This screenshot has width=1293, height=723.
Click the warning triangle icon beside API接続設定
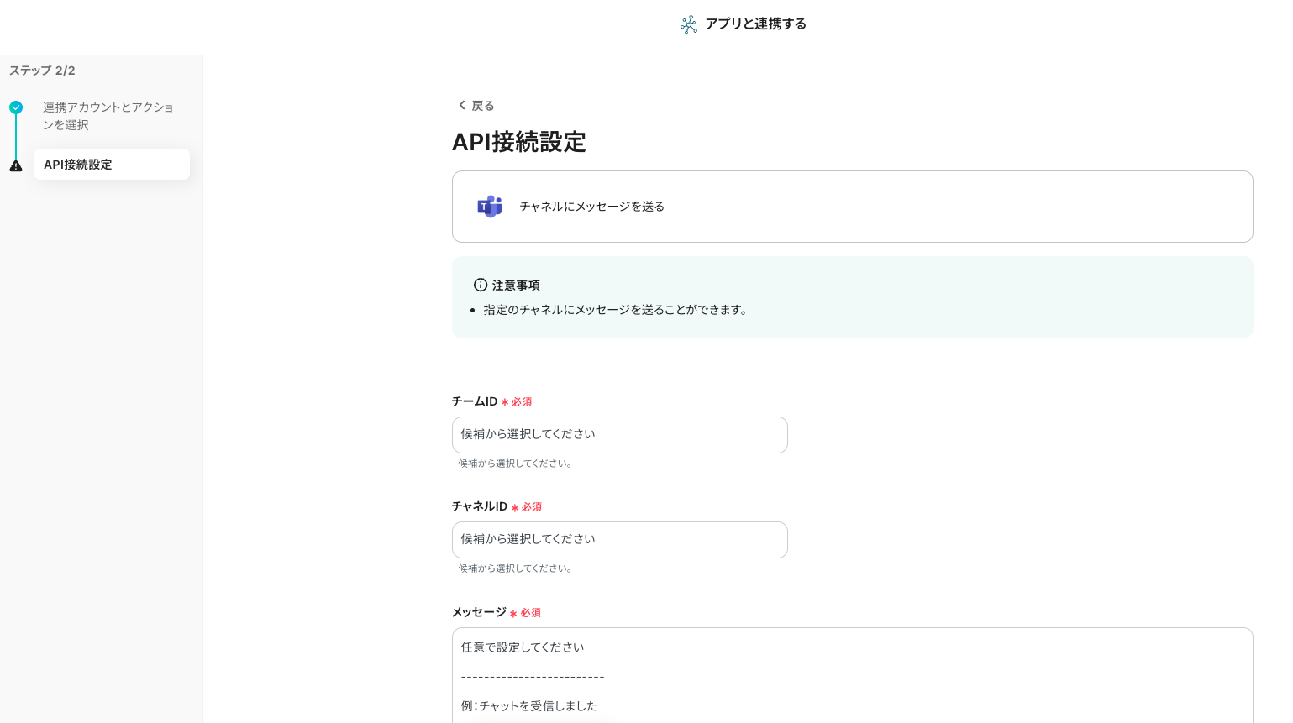pyautogui.click(x=16, y=165)
